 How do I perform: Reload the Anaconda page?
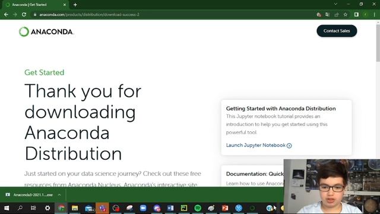(x=24, y=14)
